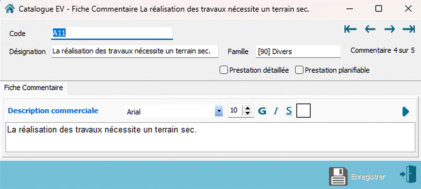Go to previous comment arrow
421x189 pixels.
(x=370, y=29)
